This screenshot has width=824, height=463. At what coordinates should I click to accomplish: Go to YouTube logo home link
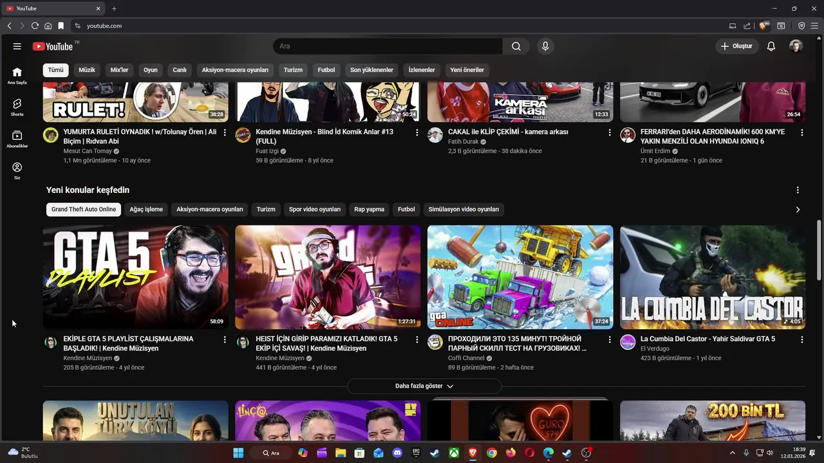(53, 46)
